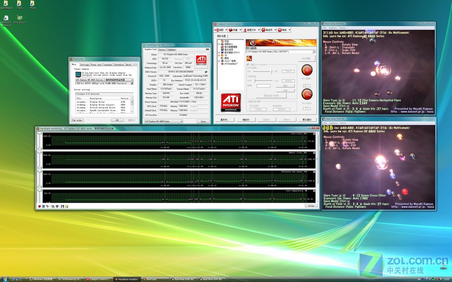Viewport: 452px width, 282px height.
Task: Click the dropdown arrow next to 热键 in Catalyst
Action: (240, 30)
